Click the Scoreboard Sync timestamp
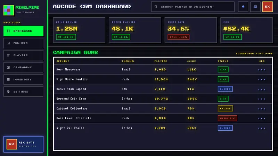 [x=254, y=53]
